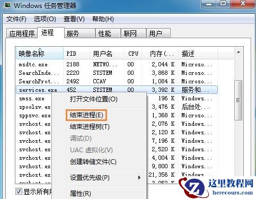Image resolution: width=256 pixels, height=199 pixels.
Task: Select the msdtc.exe process row
Action: pos(117,64)
